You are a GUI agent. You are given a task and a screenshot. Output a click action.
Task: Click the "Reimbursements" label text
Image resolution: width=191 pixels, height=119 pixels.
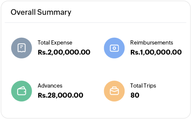(152, 43)
